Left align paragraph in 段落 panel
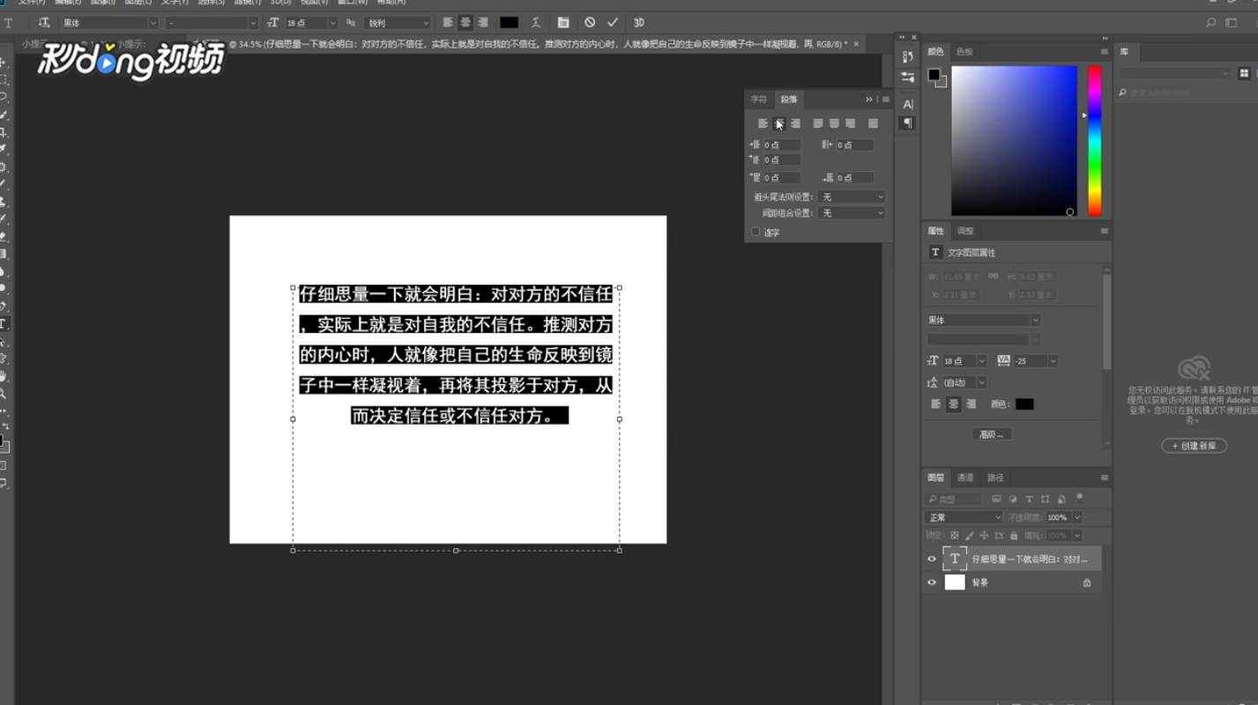The width and height of the screenshot is (1258, 705). pos(763,123)
